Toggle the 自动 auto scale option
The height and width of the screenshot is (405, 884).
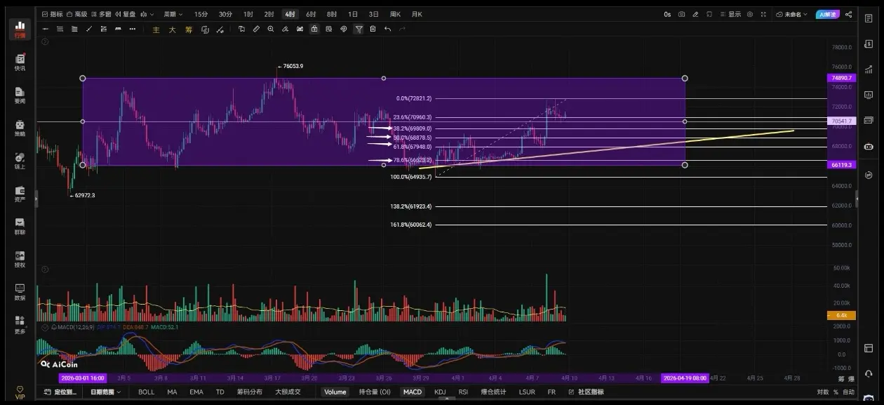pyautogui.click(x=848, y=392)
